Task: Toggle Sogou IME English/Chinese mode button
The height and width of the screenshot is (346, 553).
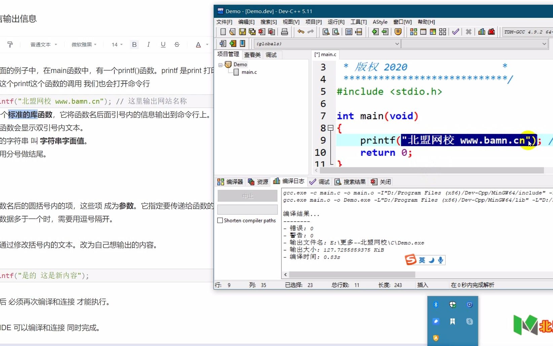Action: 422,260
